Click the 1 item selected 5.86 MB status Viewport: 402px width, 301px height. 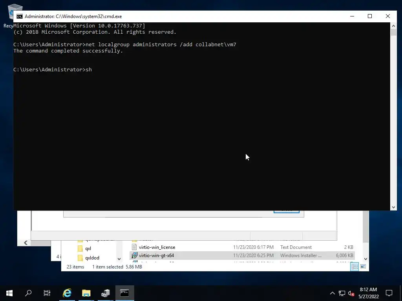[x=117, y=267]
